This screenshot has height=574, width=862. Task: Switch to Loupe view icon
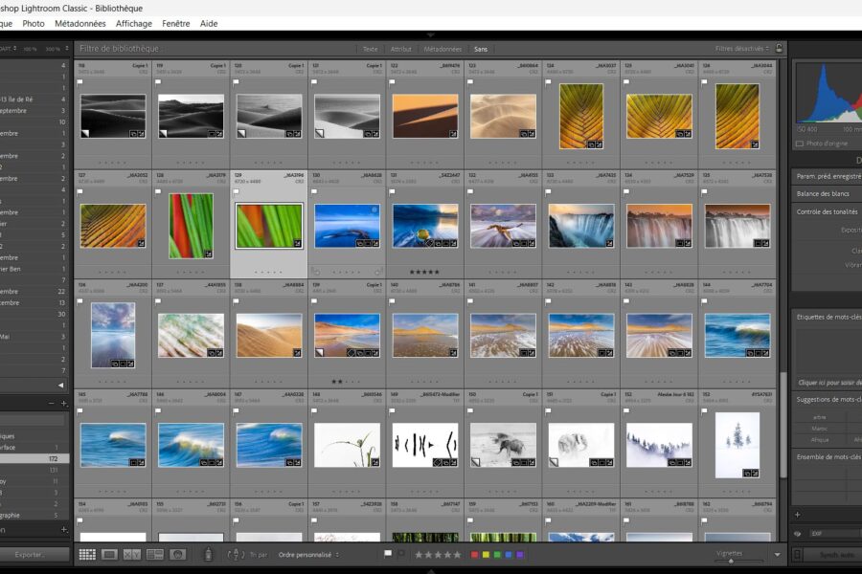point(110,554)
